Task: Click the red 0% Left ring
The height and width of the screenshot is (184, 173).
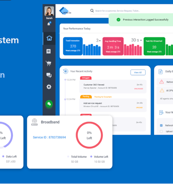Action: [89, 135]
